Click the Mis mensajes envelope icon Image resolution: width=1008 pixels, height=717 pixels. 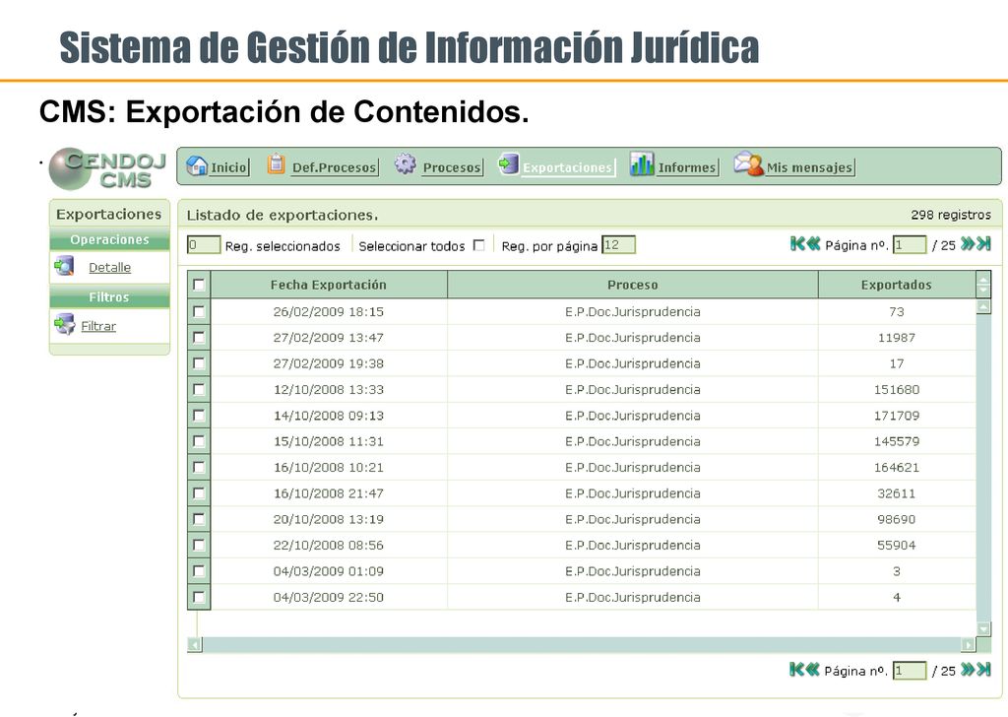click(748, 163)
